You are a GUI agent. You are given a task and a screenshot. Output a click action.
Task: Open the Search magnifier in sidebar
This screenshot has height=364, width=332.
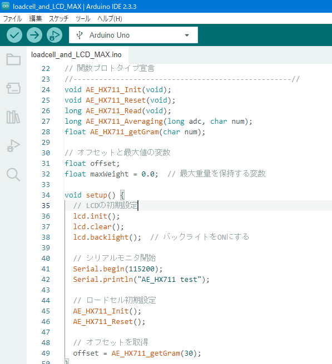(13, 175)
